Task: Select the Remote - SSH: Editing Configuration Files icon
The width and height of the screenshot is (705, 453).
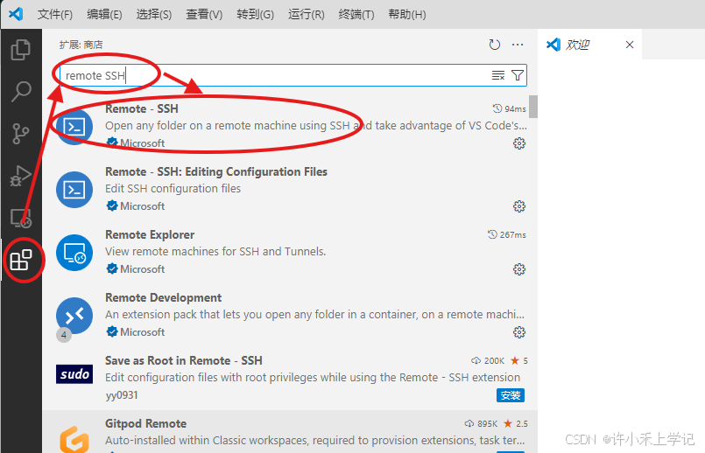Action: point(74,190)
